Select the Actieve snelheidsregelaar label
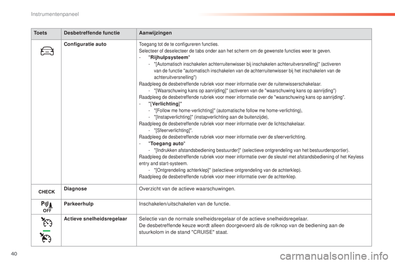This screenshot has width=395, height=263. pos(95,219)
